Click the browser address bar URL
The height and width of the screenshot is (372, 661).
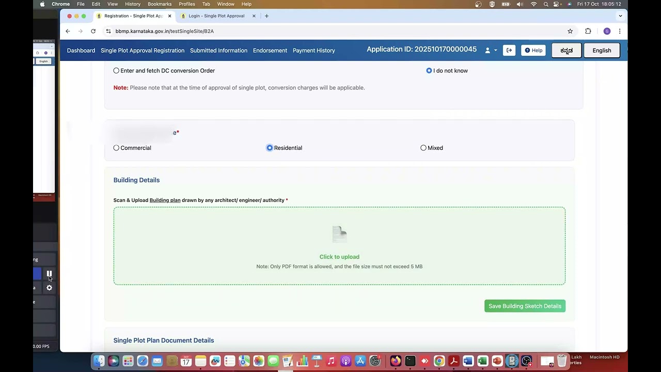pyautogui.click(x=165, y=31)
